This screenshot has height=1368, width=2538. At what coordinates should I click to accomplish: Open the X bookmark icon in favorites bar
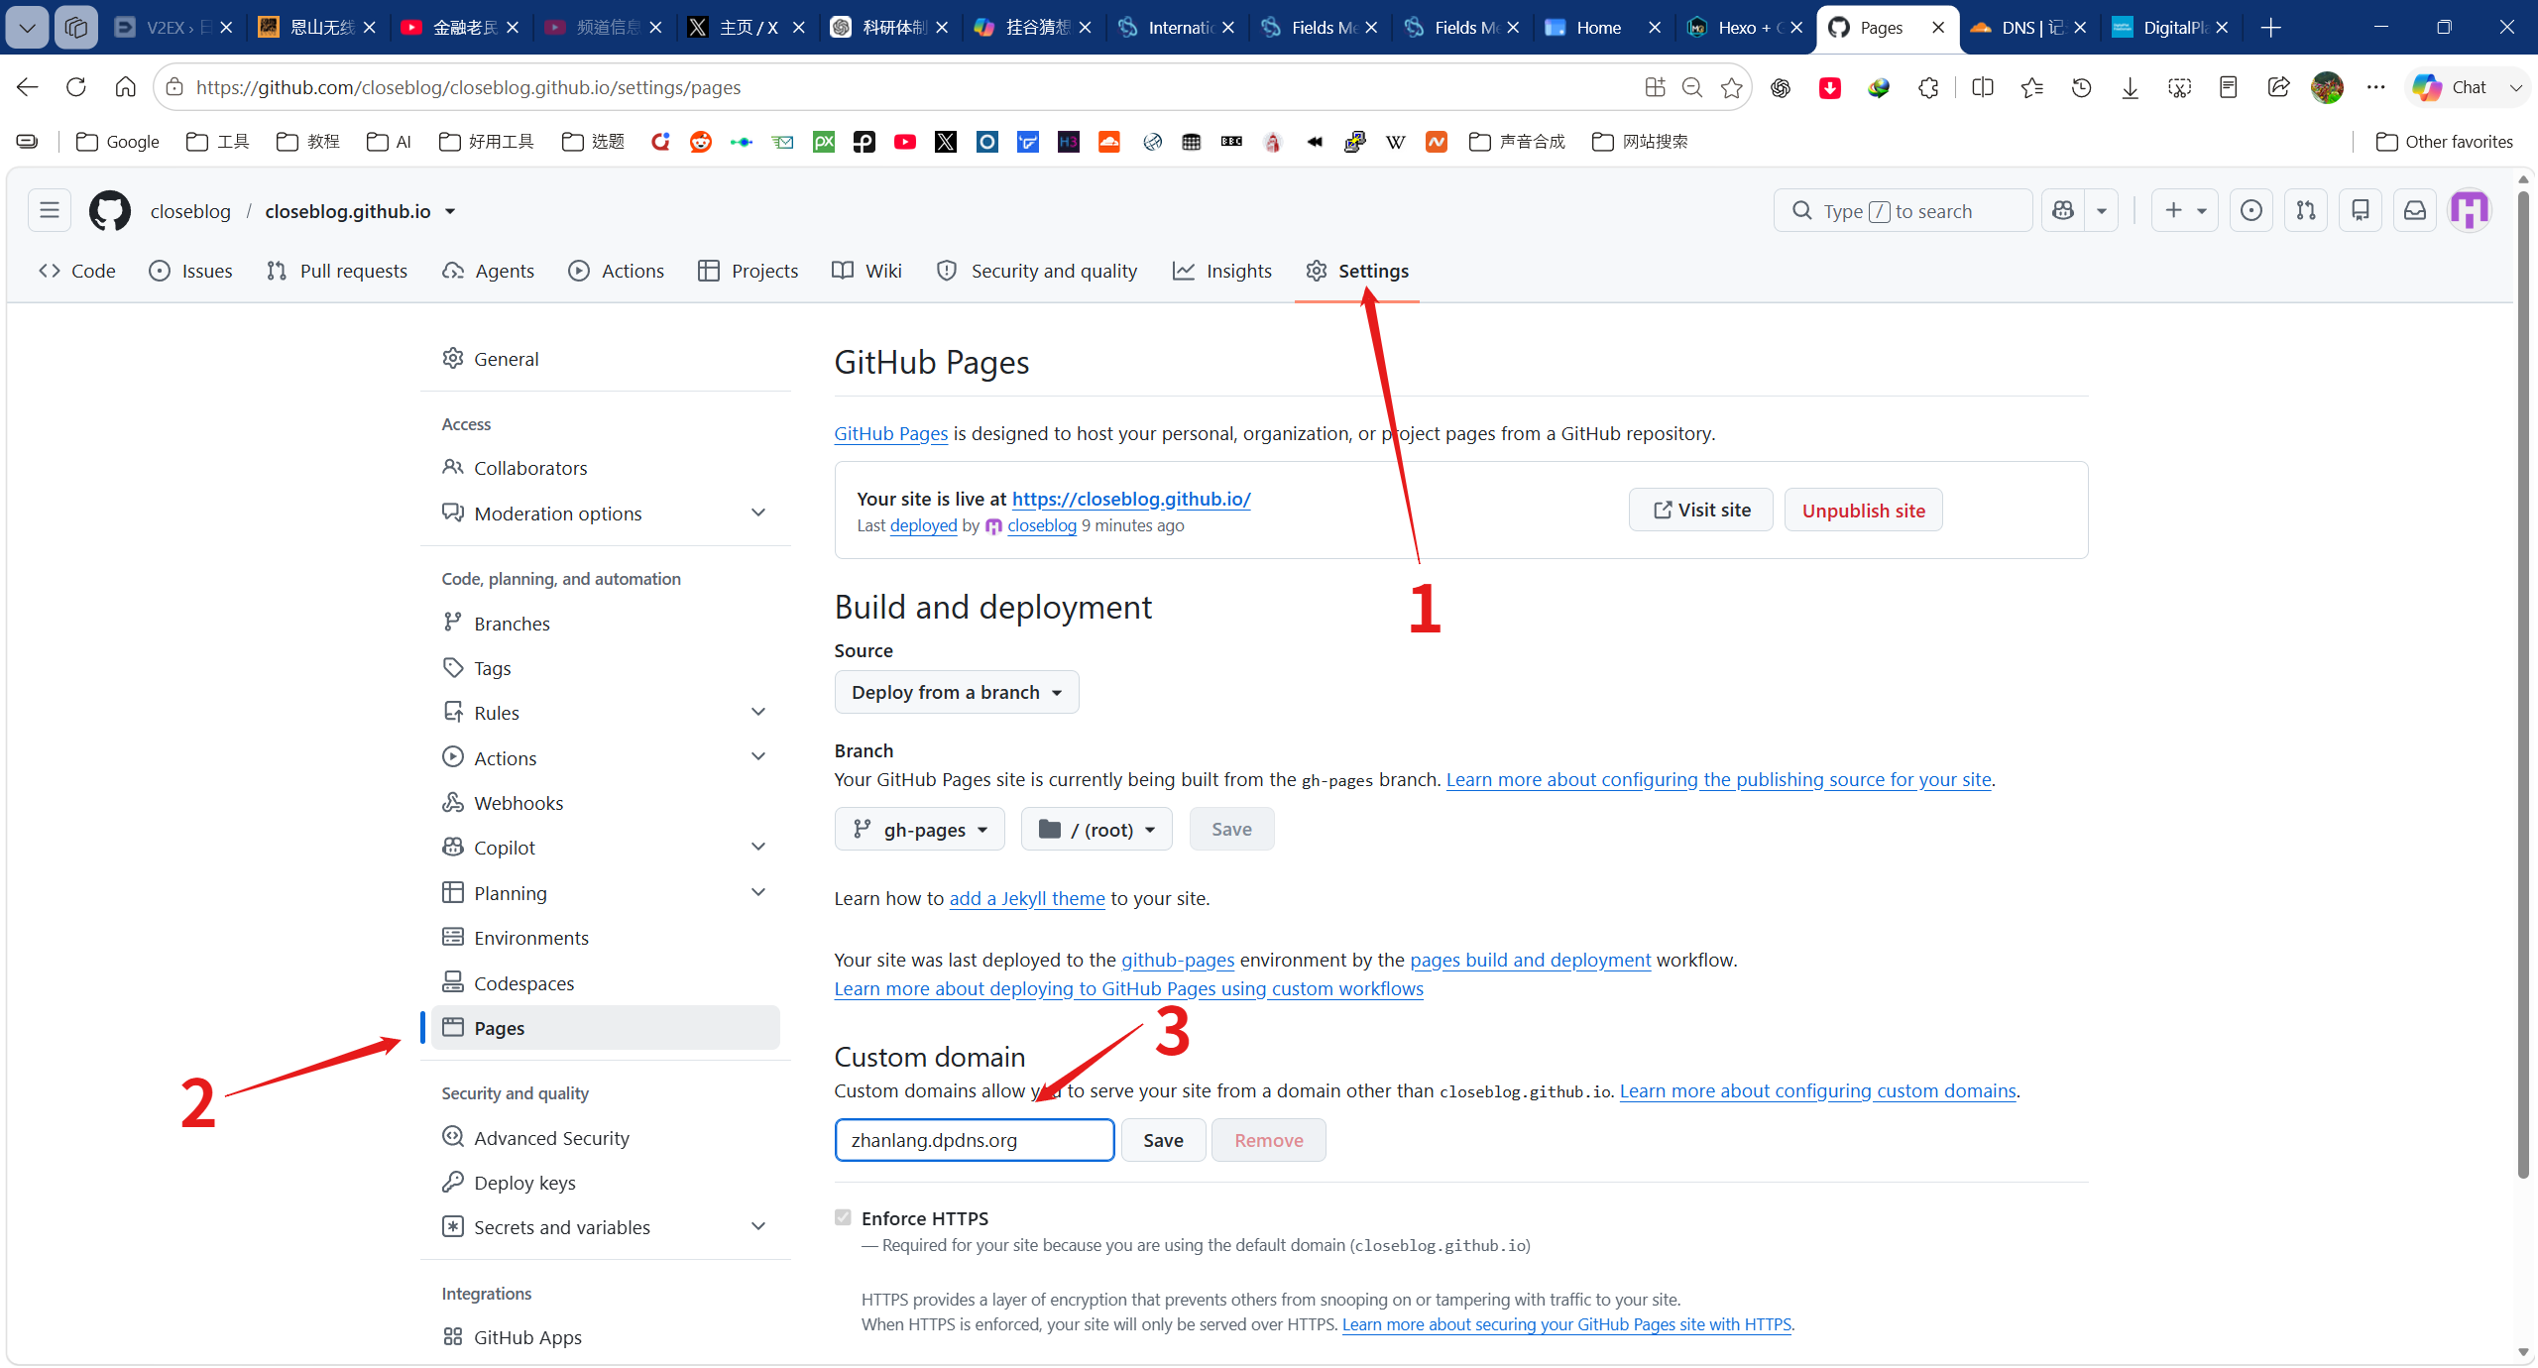946,142
